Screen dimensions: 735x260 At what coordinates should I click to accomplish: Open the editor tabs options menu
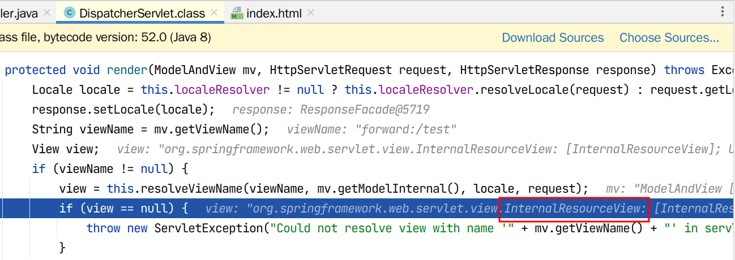[x=723, y=12]
